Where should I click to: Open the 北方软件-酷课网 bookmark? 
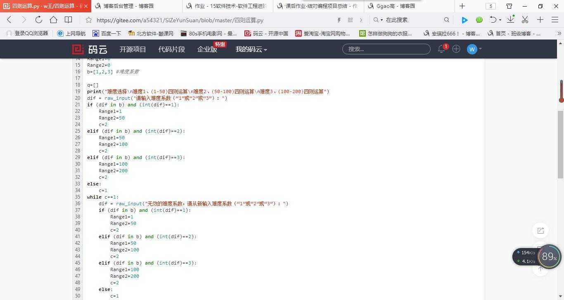click(x=151, y=33)
